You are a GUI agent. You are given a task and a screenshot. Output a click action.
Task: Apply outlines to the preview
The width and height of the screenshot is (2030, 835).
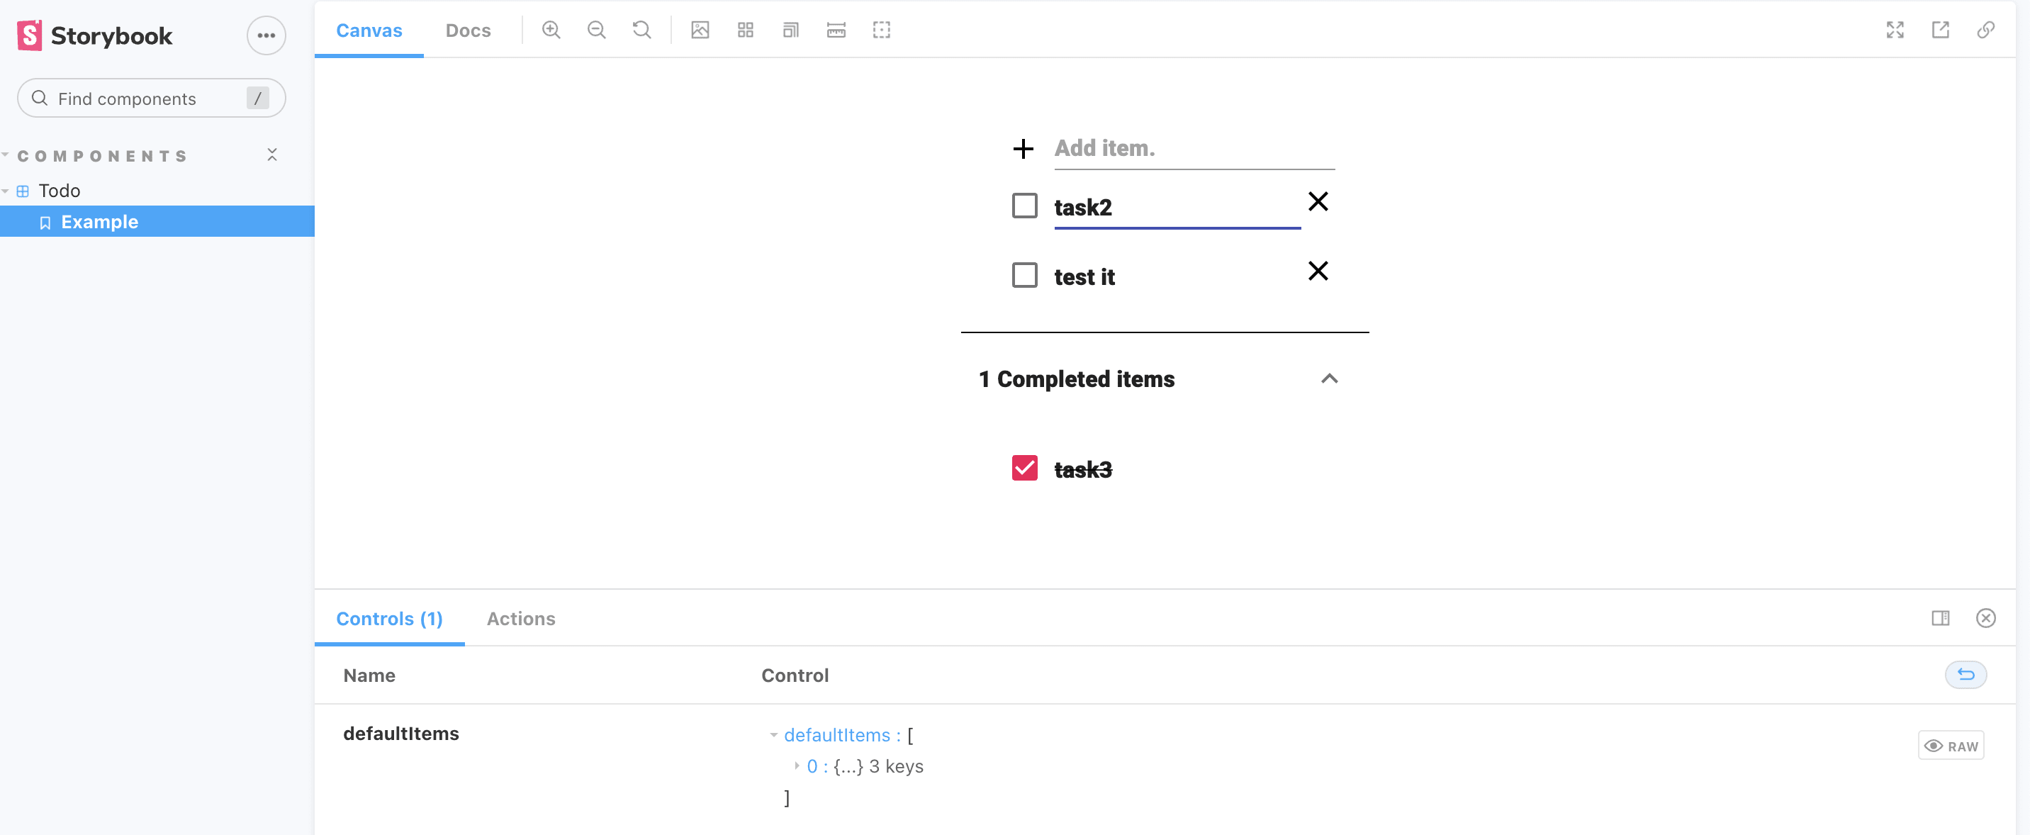881,30
